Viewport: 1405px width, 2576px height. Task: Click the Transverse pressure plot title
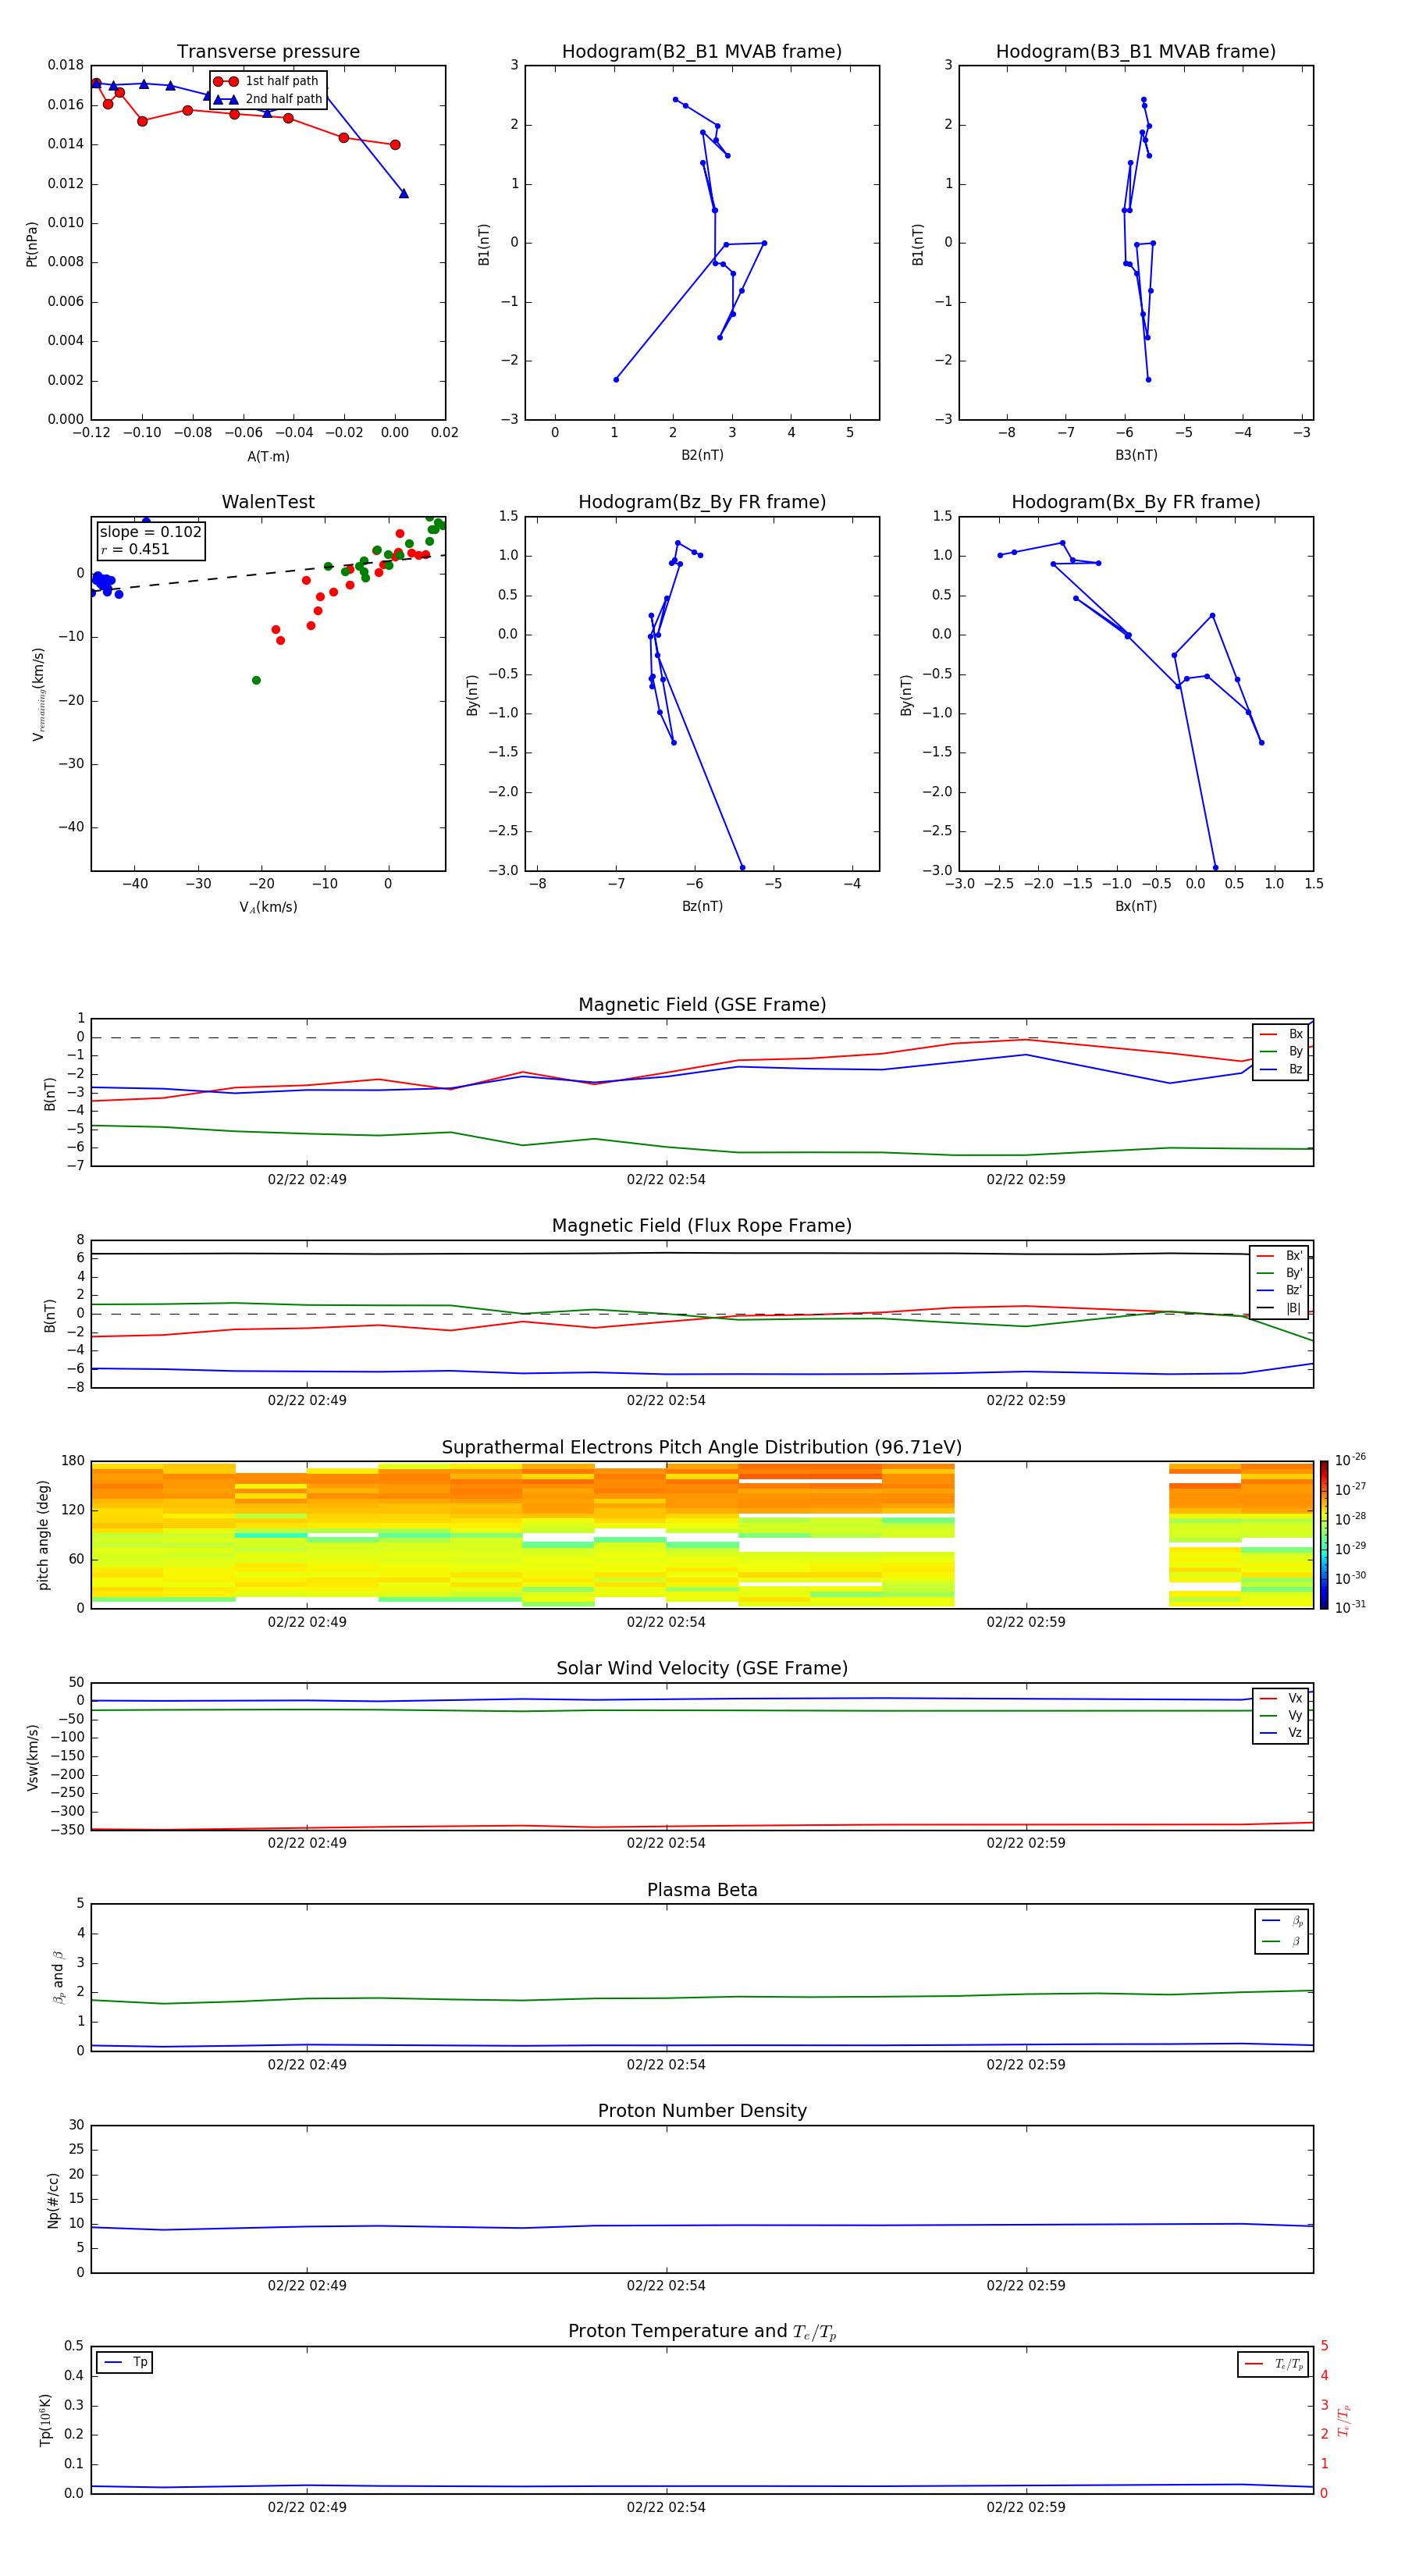[x=268, y=52]
